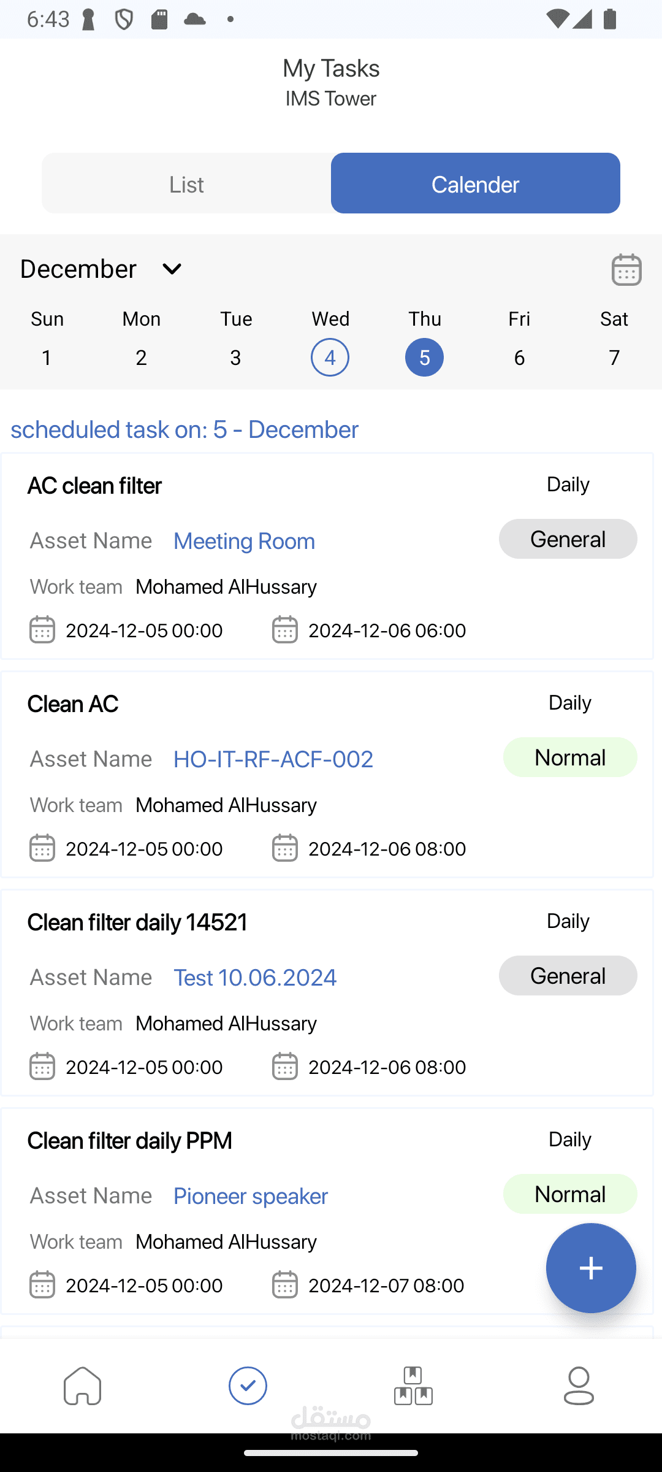Tap start date calendar icon on Clean filter daily 14521
This screenshot has width=662, height=1472.
42,1067
